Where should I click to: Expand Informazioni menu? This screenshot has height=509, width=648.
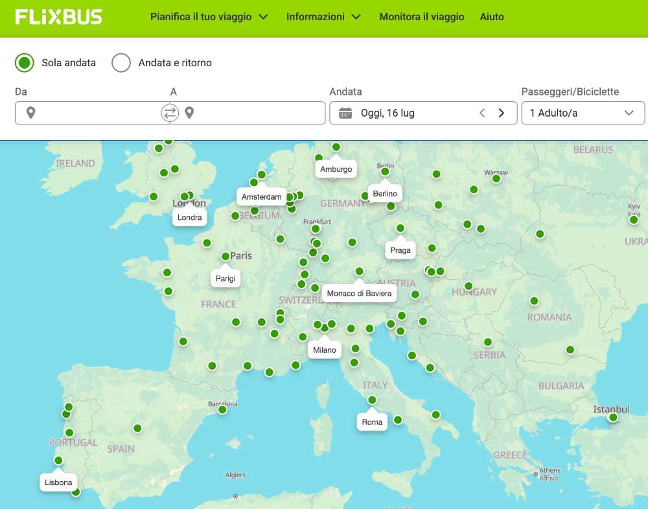point(323,17)
